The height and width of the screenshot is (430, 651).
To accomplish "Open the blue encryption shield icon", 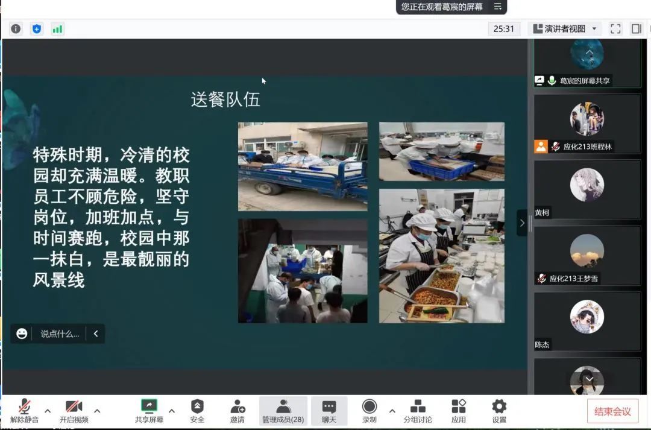I will coord(37,29).
